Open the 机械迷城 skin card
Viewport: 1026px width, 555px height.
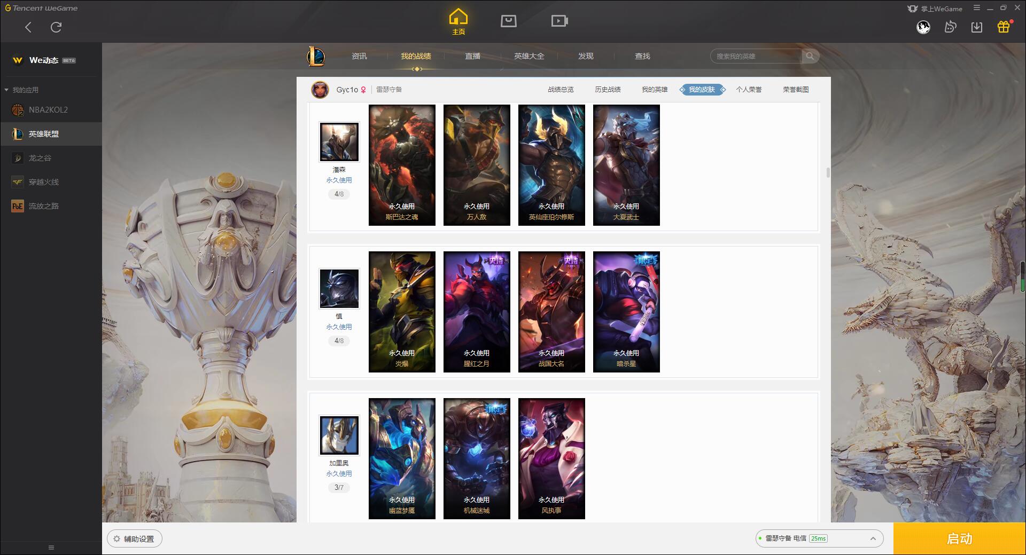click(x=477, y=458)
